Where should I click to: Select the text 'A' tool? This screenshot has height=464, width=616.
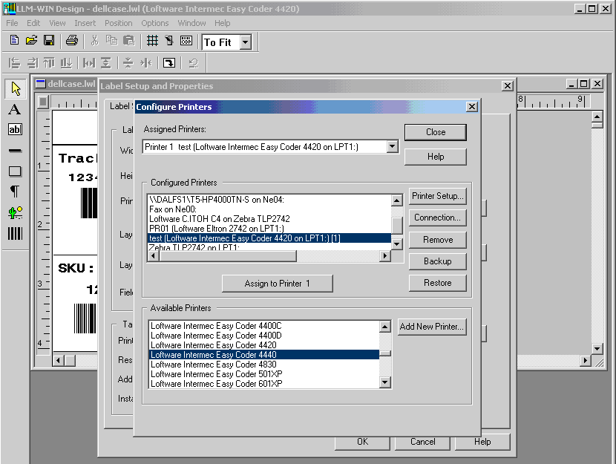pyautogui.click(x=15, y=110)
